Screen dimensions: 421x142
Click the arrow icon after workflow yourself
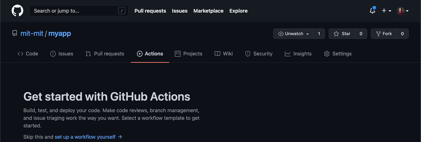[x=120, y=137]
